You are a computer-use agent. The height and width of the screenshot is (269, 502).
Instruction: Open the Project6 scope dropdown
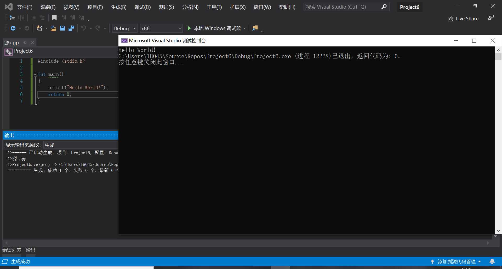(61, 51)
